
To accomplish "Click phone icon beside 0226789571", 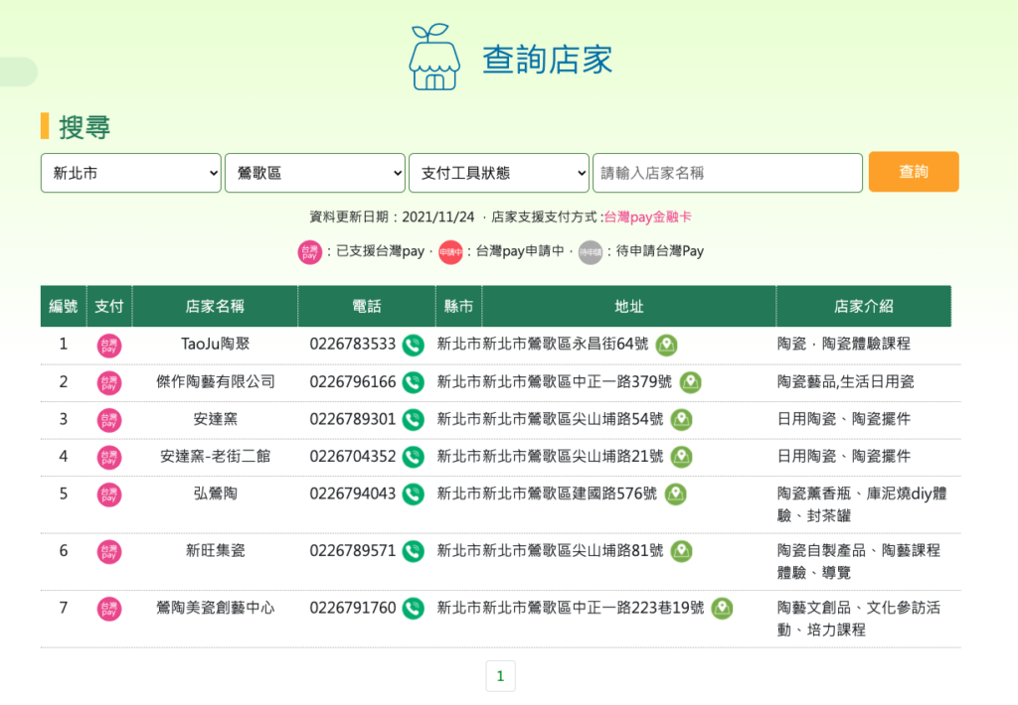I will [413, 551].
